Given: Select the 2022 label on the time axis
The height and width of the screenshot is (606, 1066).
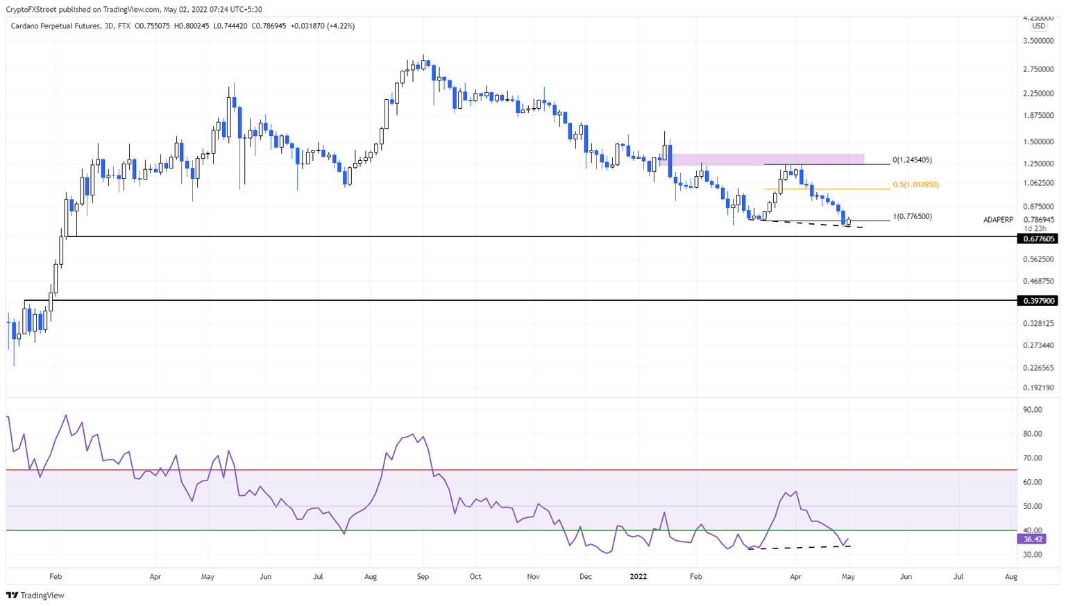Looking at the screenshot, I should click(638, 576).
